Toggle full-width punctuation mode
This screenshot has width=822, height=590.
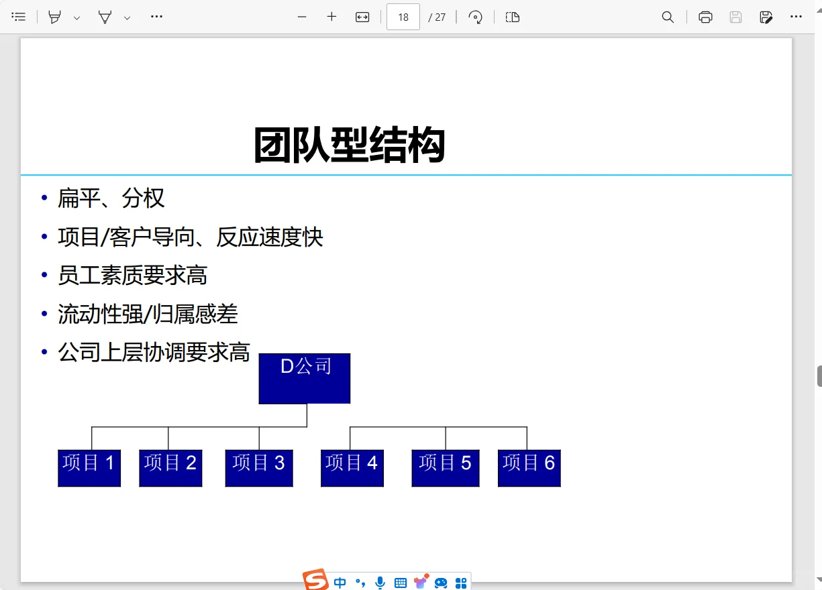tap(361, 583)
